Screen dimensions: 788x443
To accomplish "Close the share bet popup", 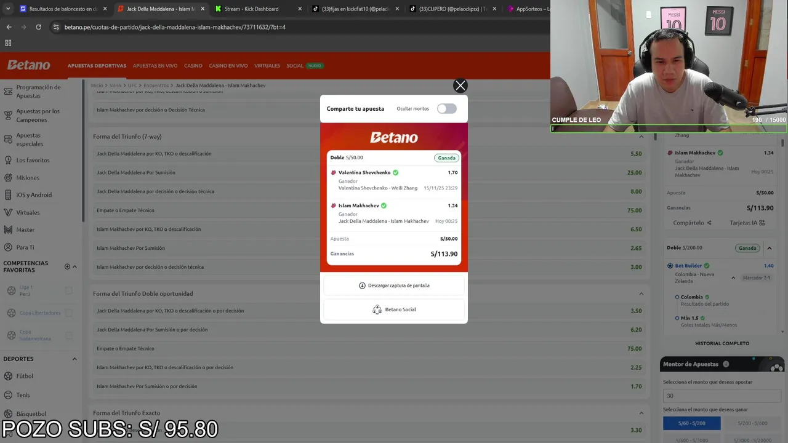I will click(460, 86).
